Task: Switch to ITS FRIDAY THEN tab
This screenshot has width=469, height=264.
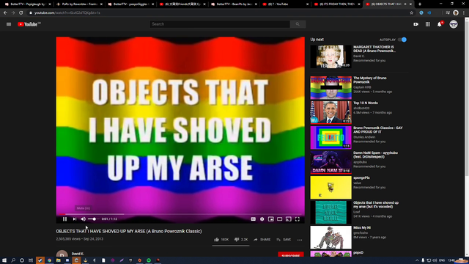Action: pos(337,4)
